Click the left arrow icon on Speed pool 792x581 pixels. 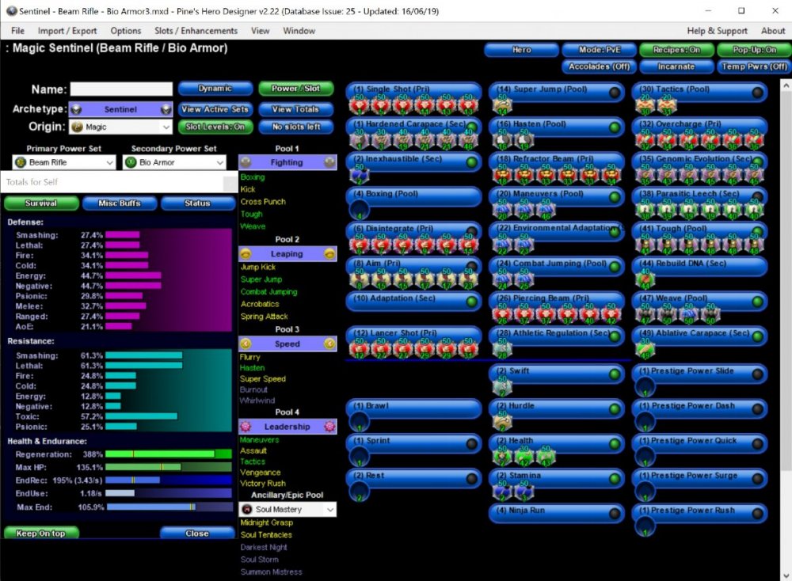[246, 344]
